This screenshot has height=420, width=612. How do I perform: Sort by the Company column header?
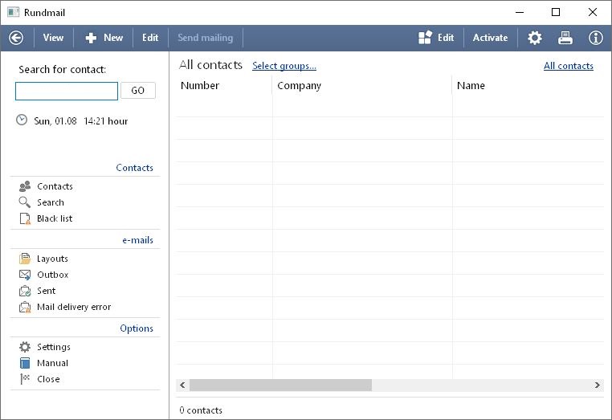tap(299, 86)
